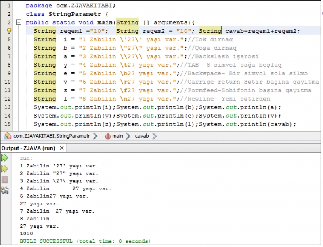Close the Output - ZJAVA (run) tab

[x=62, y=148]
